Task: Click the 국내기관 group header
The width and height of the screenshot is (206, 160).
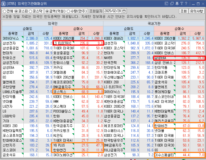Action: pyautogui.click(x=154, y=23)
